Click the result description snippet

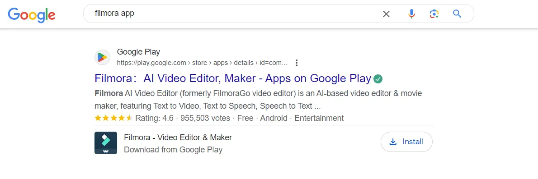pyautogui.click(x=258, y=100)
